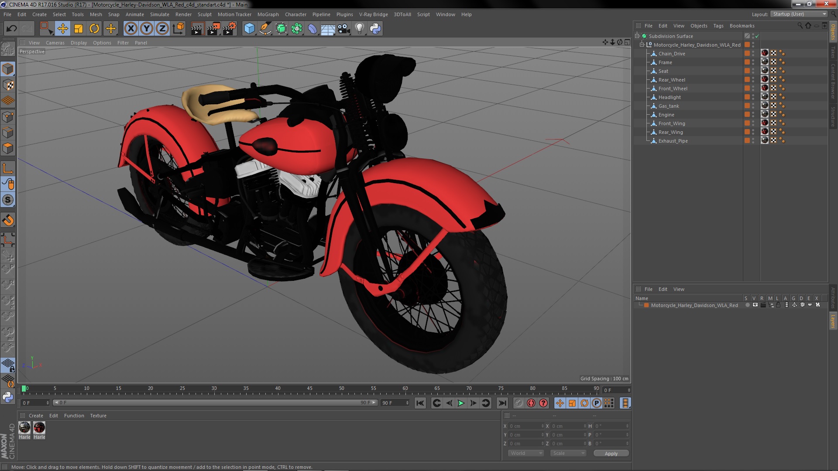838x471 pixels.
Task: Go to end of animation
Action: (502, 403)
